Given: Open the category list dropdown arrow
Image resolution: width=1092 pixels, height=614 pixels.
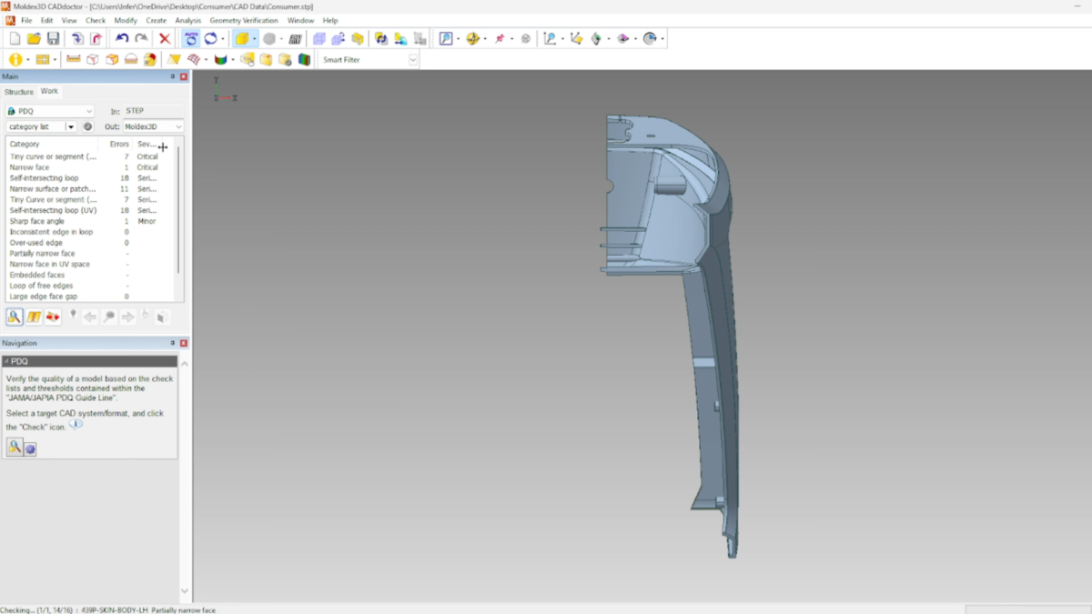Looking at the screenshot, I should [x=71, y=126].
